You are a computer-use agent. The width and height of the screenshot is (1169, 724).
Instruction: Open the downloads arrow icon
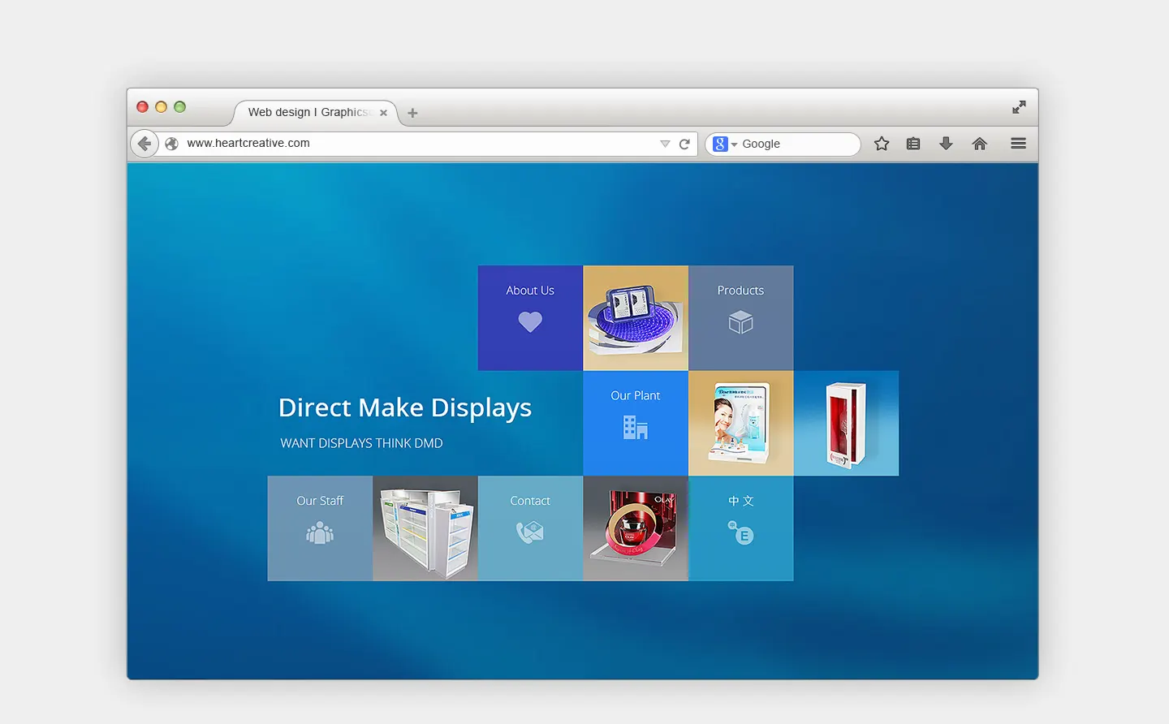[x=946, y=144]
